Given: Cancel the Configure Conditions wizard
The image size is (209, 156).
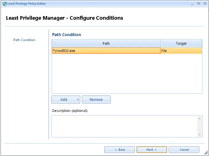Looking at the screenshot, I should (x=184, y=150).
